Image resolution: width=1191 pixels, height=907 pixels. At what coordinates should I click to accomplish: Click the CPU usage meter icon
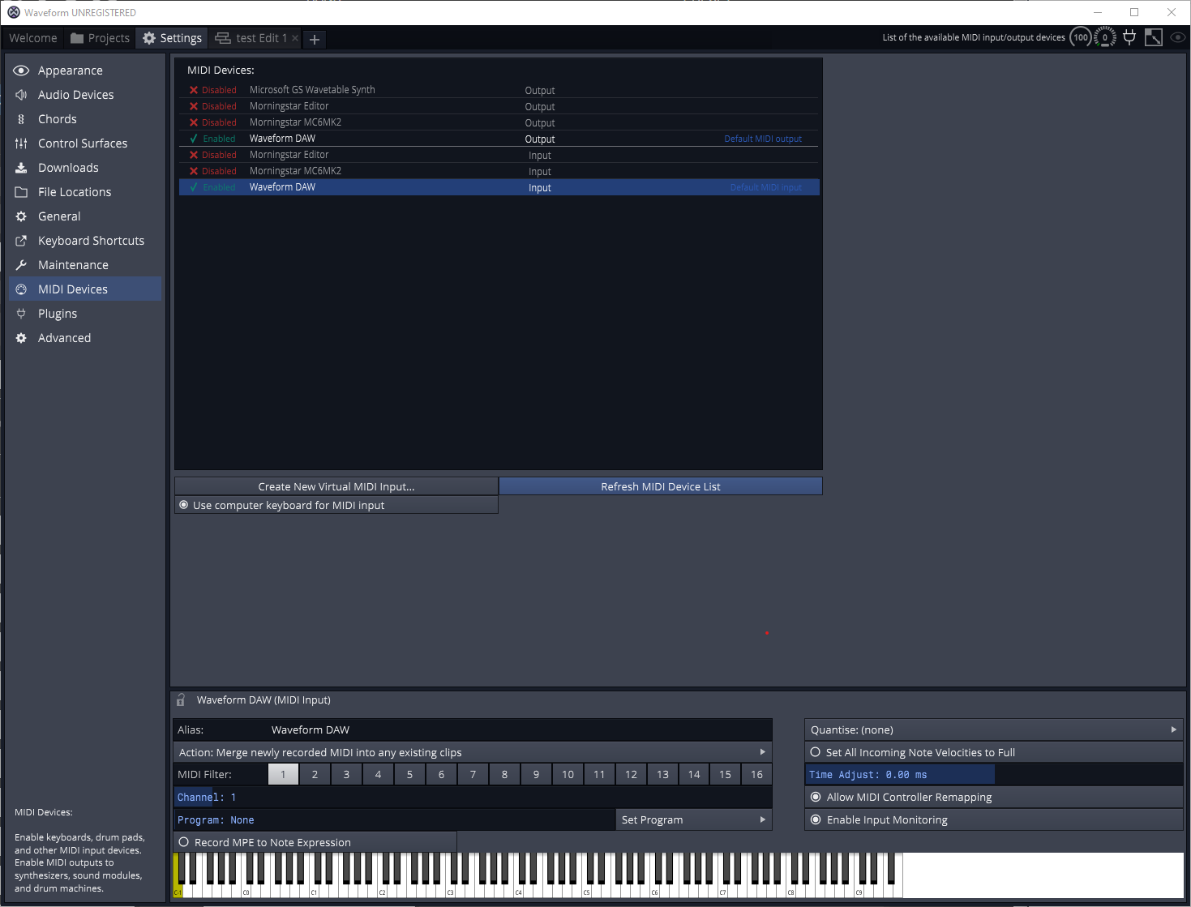(x=1081, y=37)
